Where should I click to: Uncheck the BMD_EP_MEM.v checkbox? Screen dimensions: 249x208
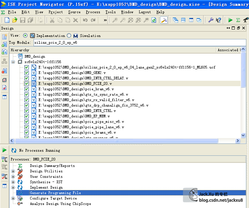pos(26,116)
